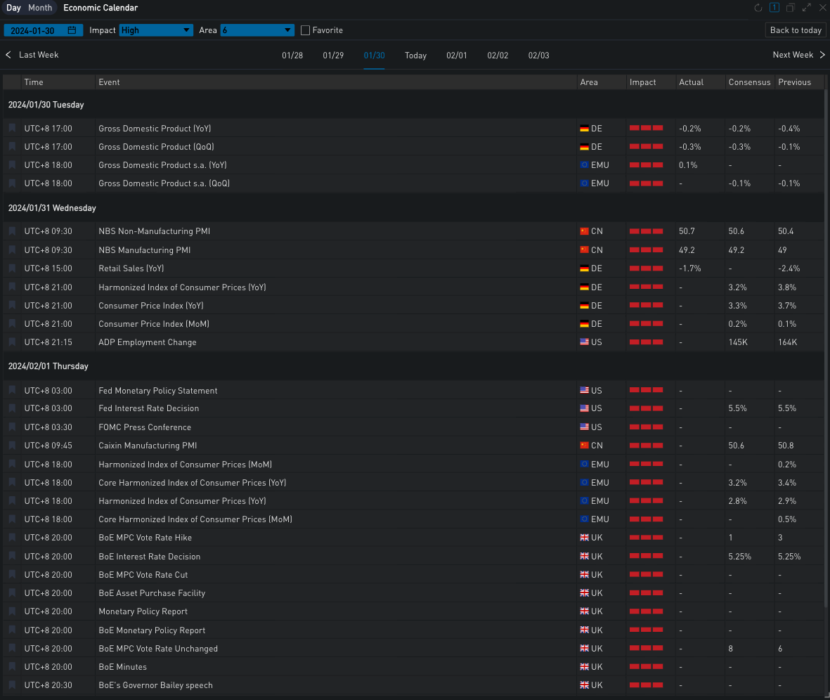Select the Day view toggle

point(13,8)
